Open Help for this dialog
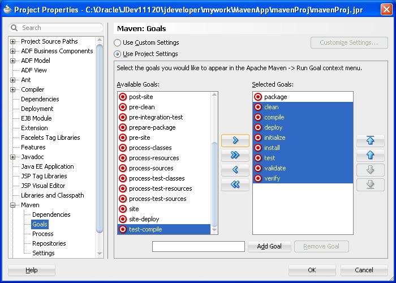 point(32,270)
